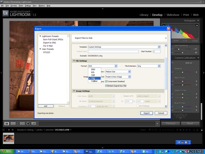Select the 071223 user preset
The height and width of the screenshot is (154, 205).
point(46,52)
